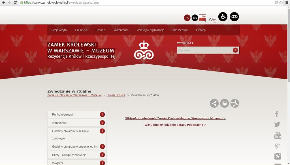Open Edukacja menu

(x=81, y=30)
